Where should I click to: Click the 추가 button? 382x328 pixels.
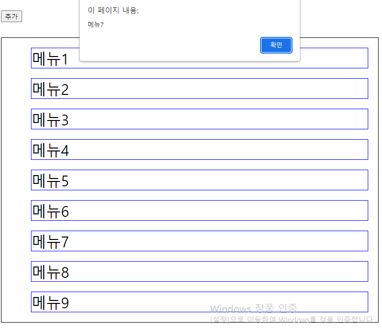(11, 16)
